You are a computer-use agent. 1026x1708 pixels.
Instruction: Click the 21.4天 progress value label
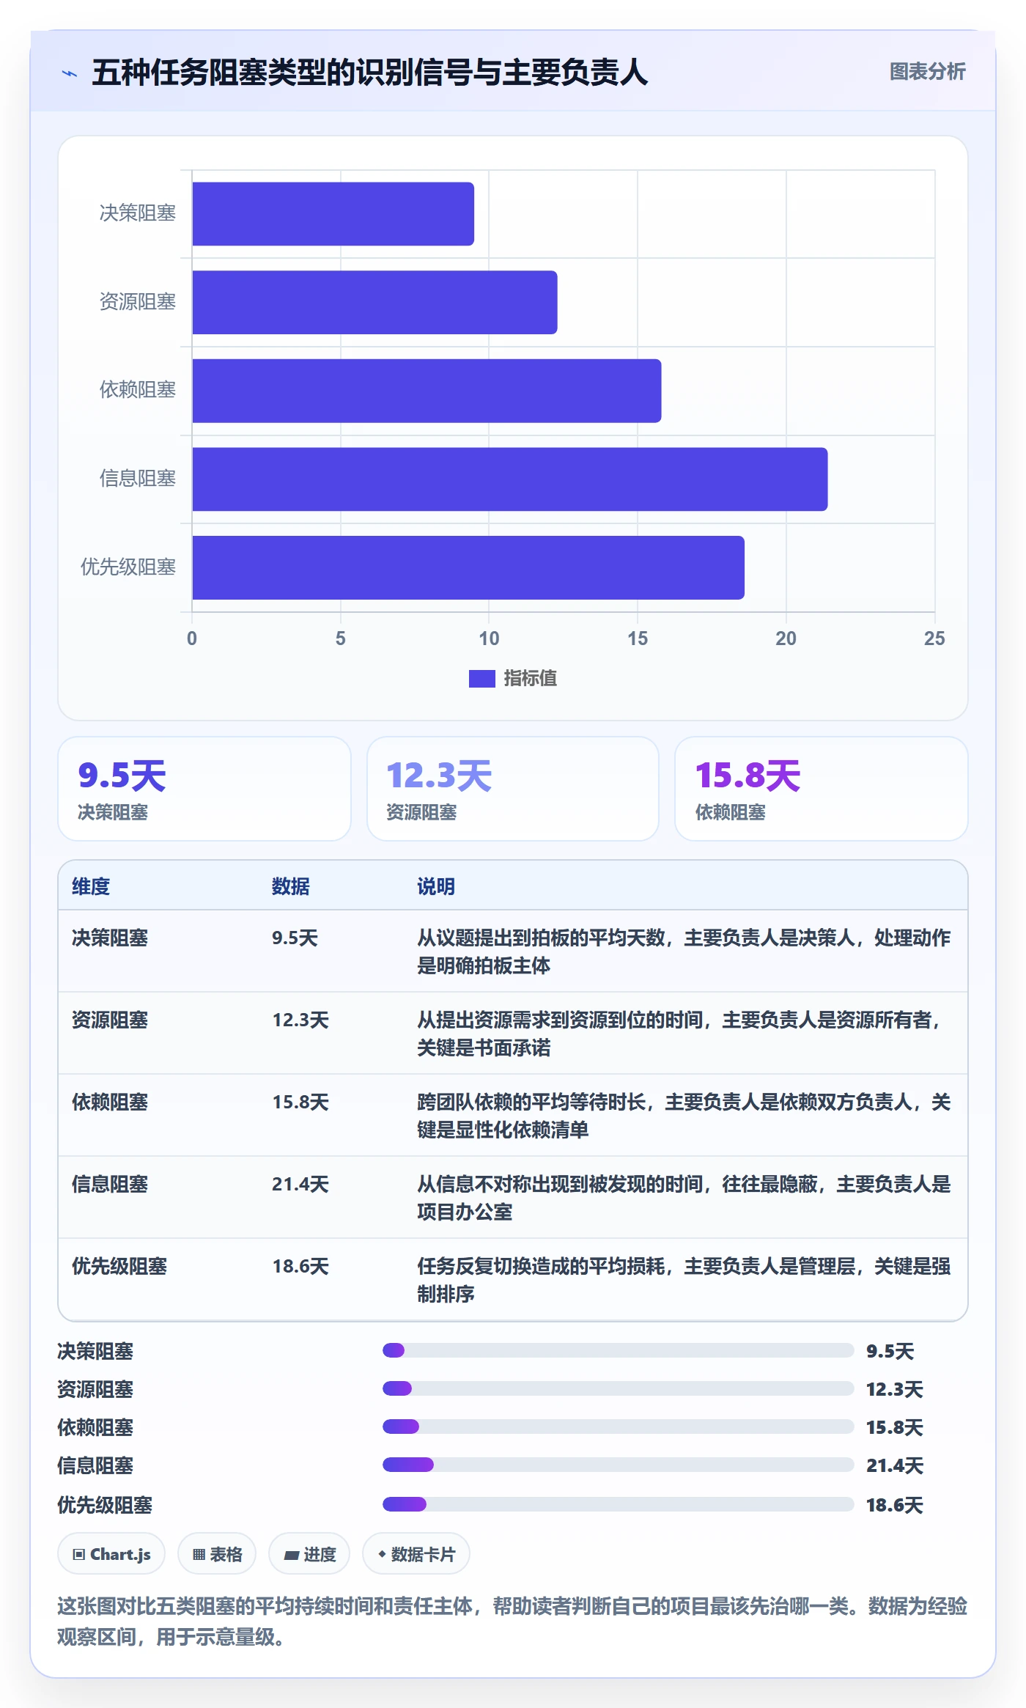(x=895, y=1465)
